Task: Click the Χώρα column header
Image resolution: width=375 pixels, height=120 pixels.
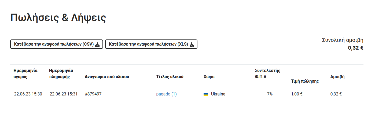Action: (209, 77)
